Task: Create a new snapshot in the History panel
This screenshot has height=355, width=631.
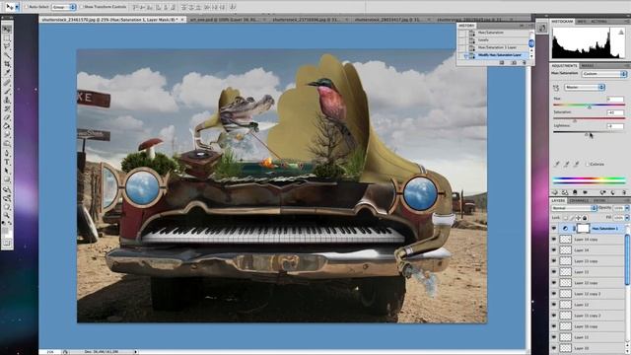Action: [x=514, y=62]
